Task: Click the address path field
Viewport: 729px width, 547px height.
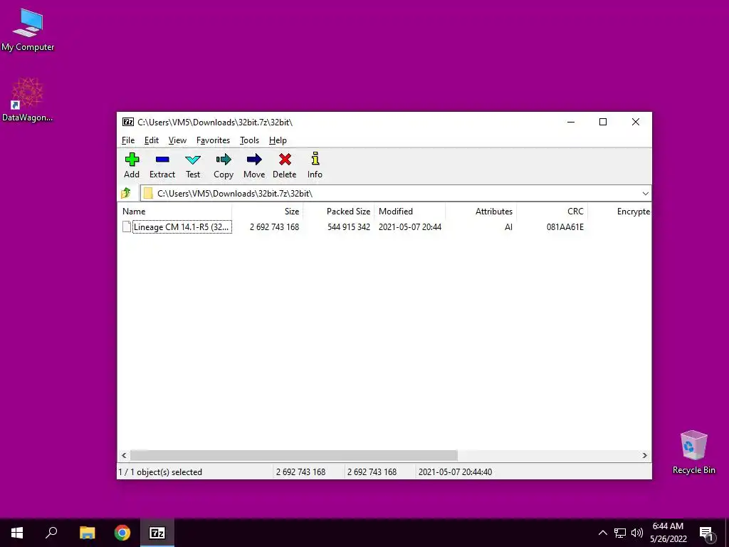Action: click(395, 194)
